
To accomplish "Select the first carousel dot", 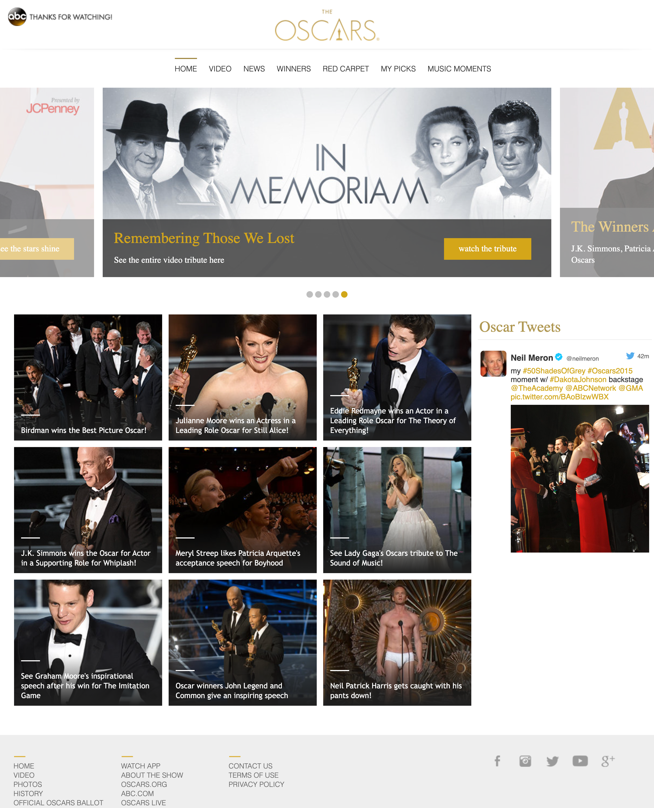I will pyautogui.click(x=309, y=294).
